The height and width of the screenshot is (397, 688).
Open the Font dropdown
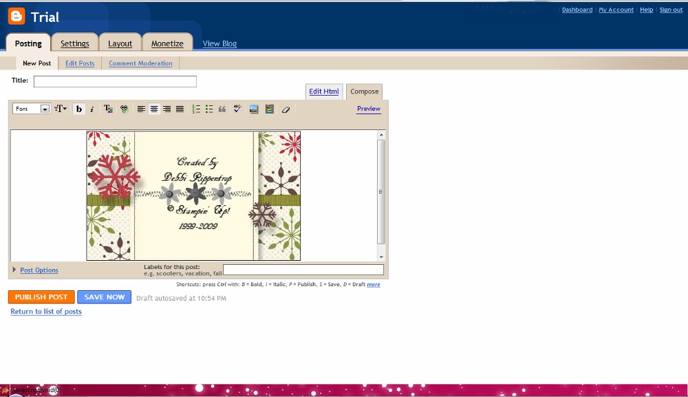pyautogui.click(x=32, y=109)
